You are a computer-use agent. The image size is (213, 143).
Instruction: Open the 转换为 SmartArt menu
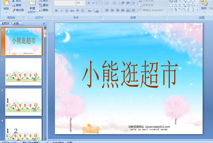pyautogui.click(x=152, y=10)
